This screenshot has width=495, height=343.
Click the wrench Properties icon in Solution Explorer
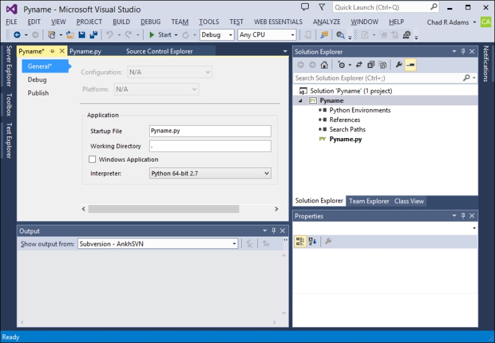[398, 65]
